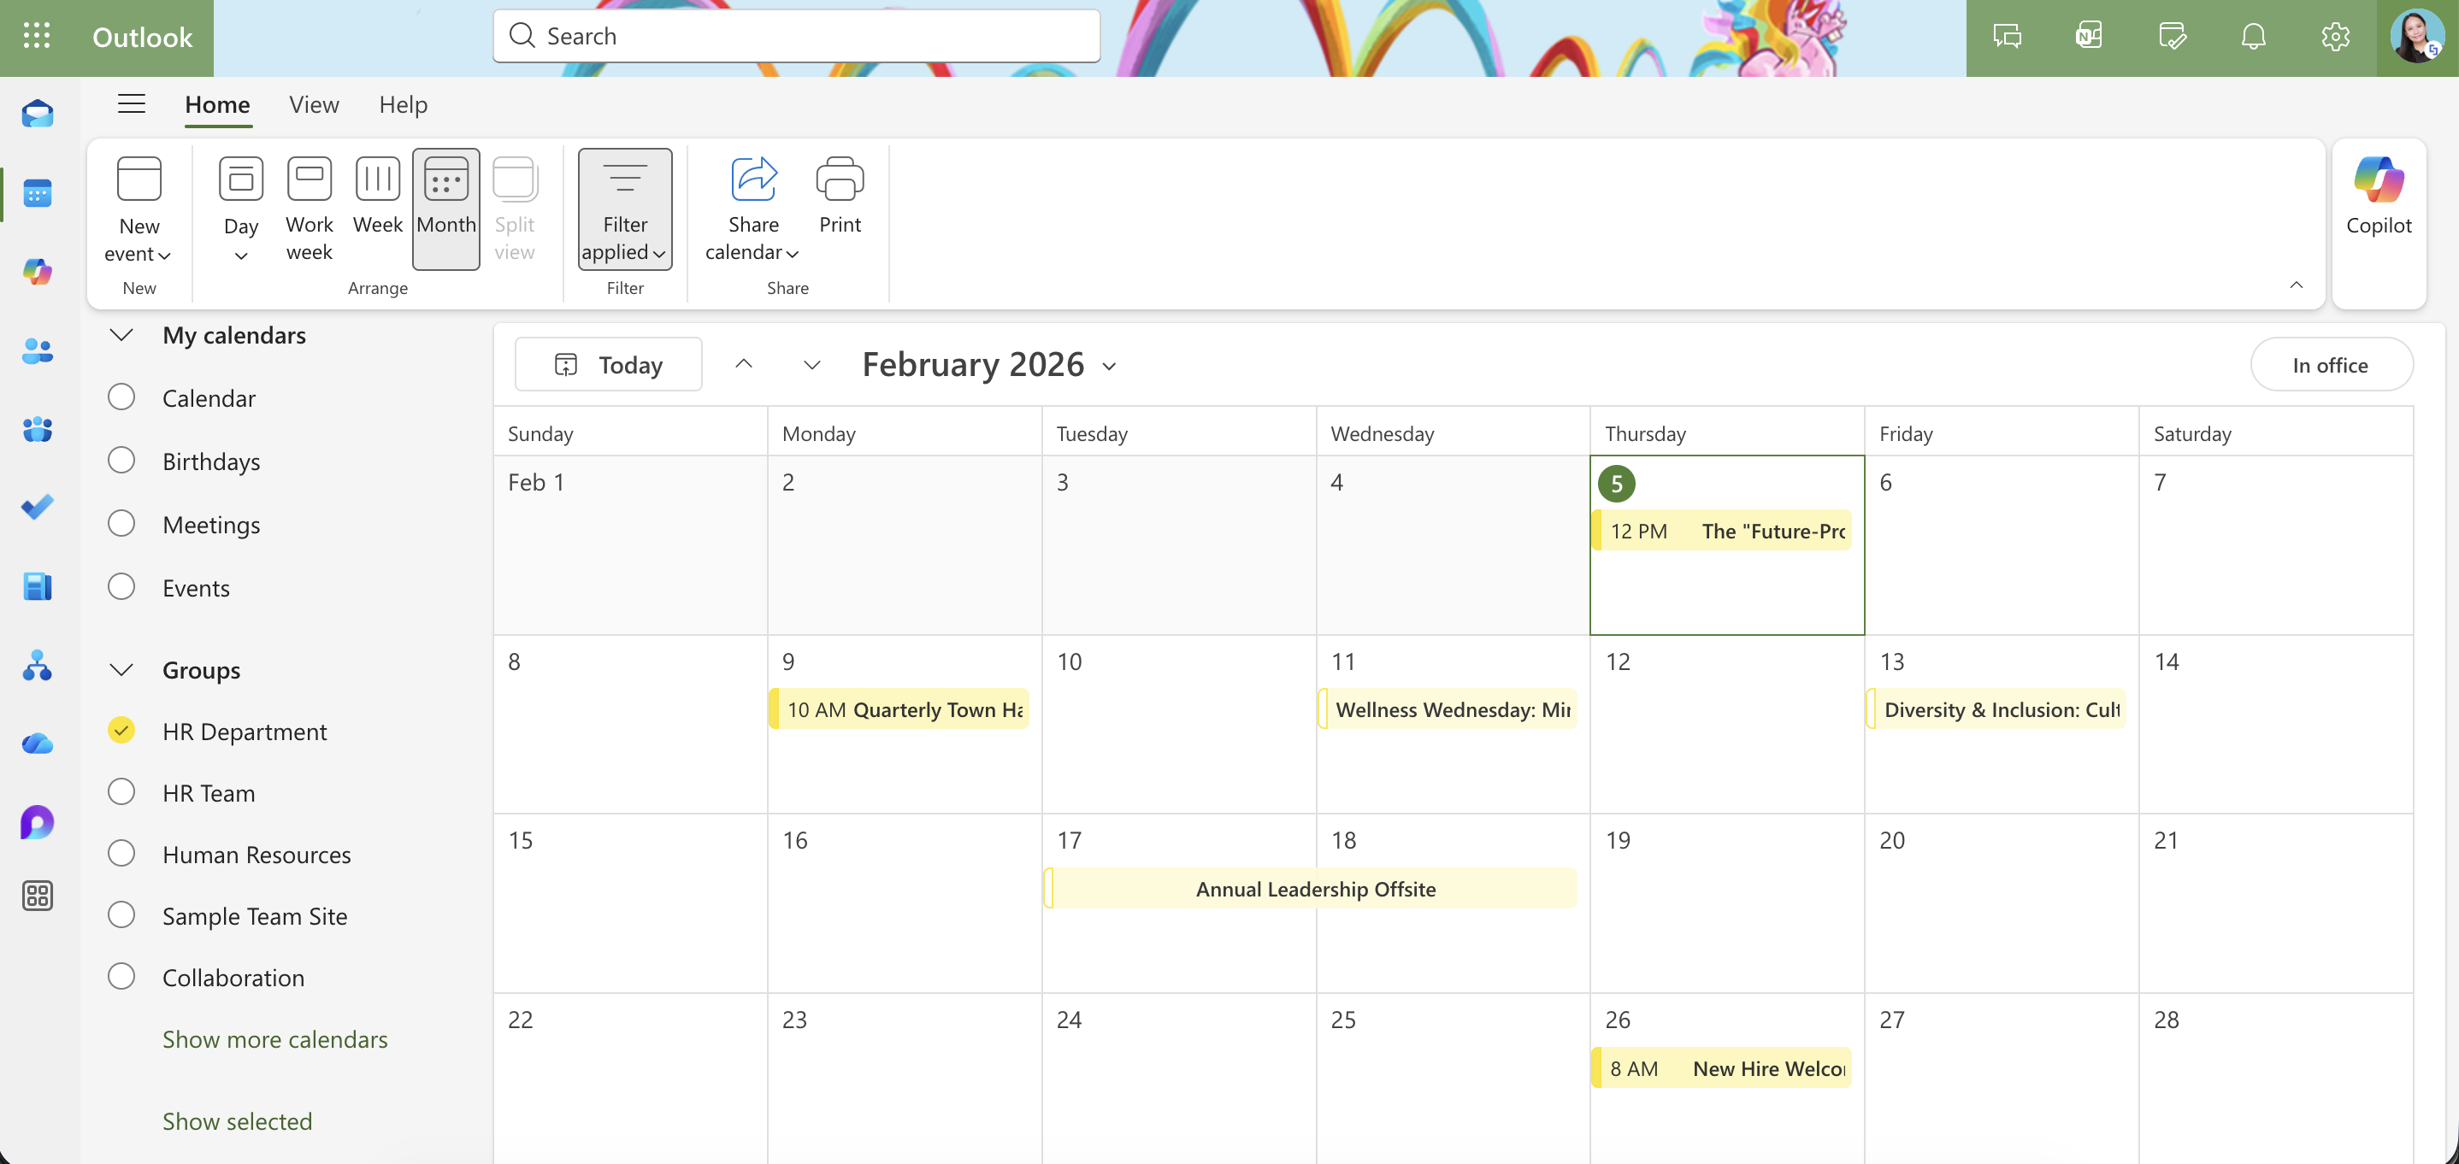This screenshot has height=1164, width=2459.
Task: Click the Show more calendars link
Action: 275,1039
